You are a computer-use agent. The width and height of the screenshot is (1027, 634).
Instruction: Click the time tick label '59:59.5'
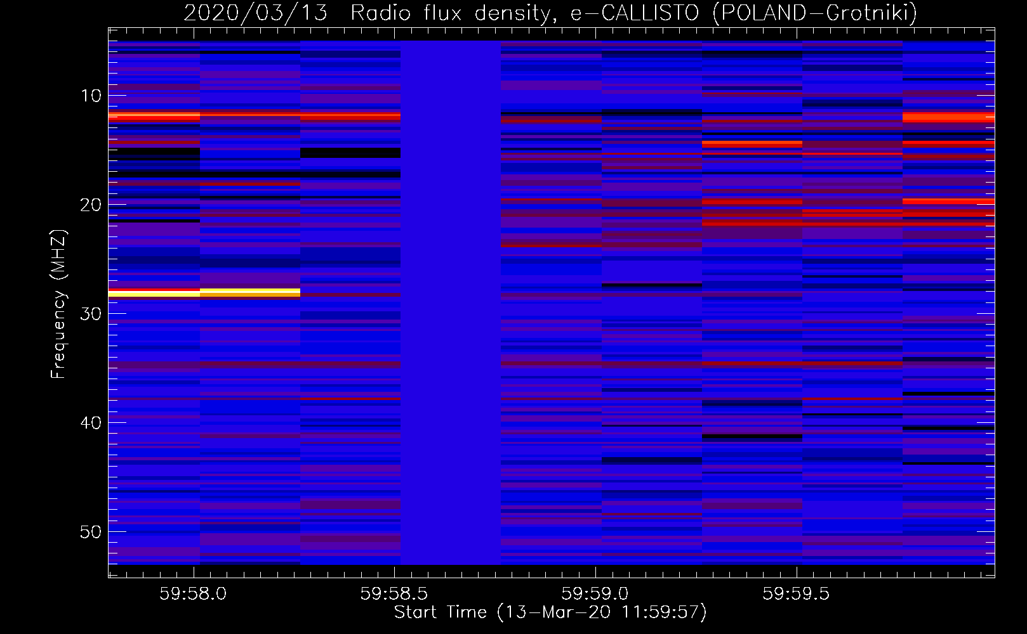(x=797, y=594)
